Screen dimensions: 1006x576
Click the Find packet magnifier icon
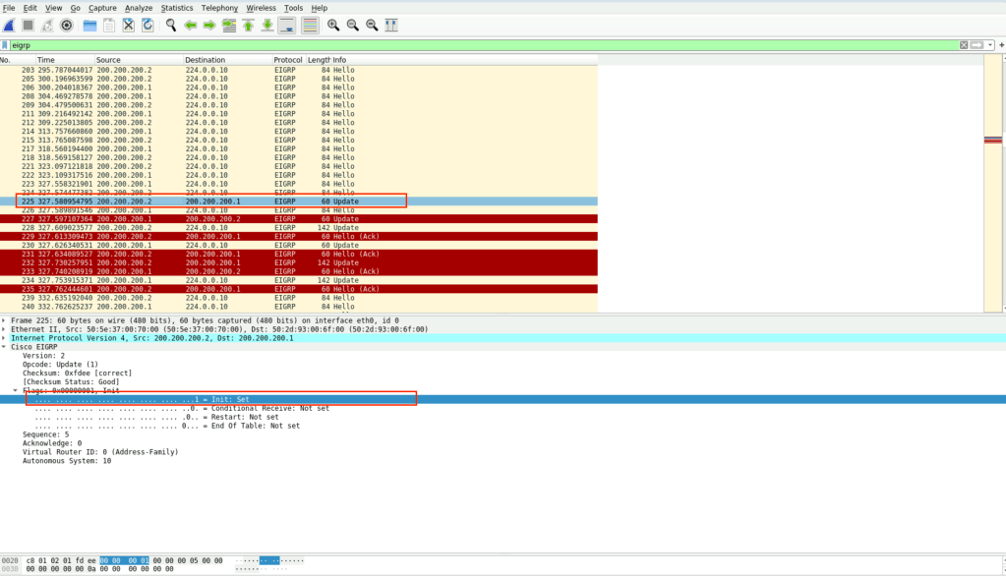[x=171, y=25]
